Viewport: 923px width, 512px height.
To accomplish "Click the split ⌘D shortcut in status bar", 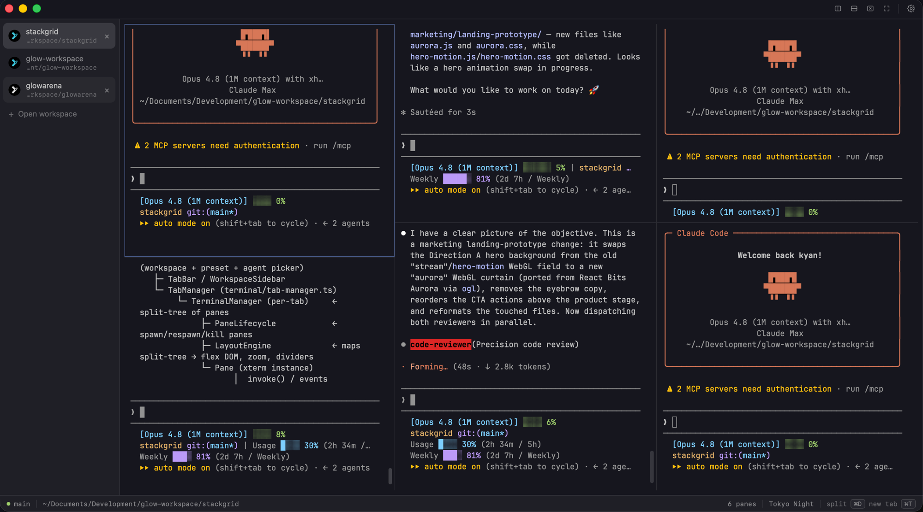I will click(845, 504).
